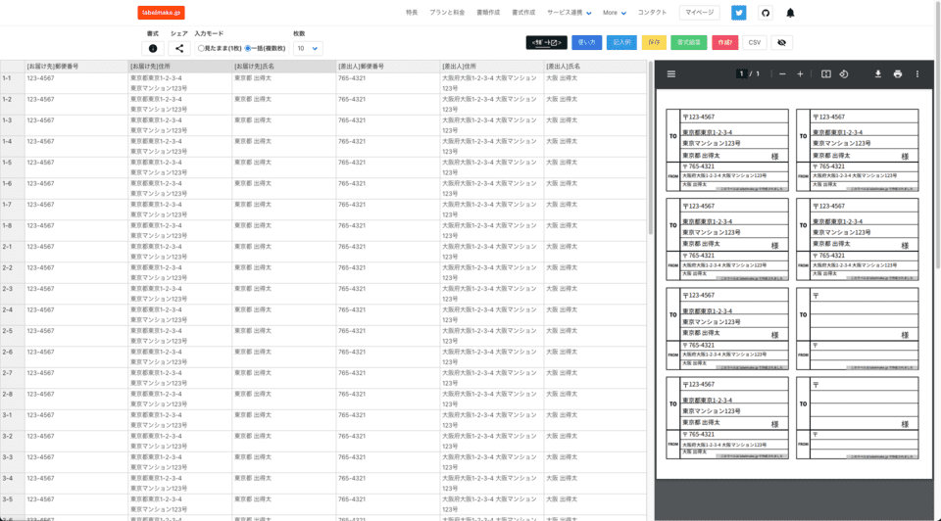Click the labelmake.jp logo
Screen dimensions: 941x521
[x=161, y=13]
